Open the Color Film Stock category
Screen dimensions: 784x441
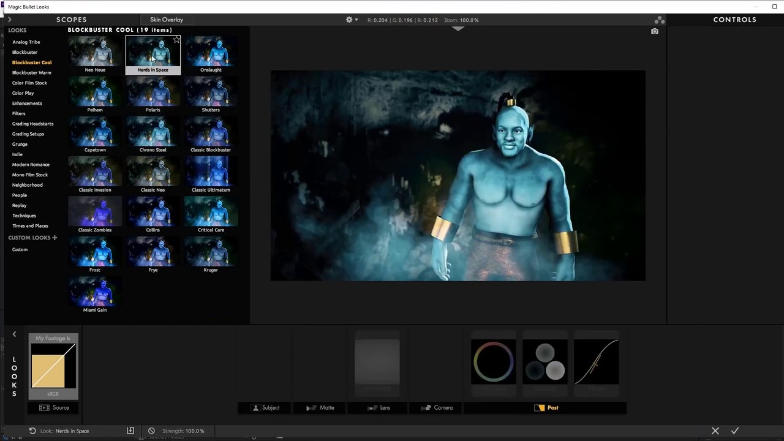(29, 83)
